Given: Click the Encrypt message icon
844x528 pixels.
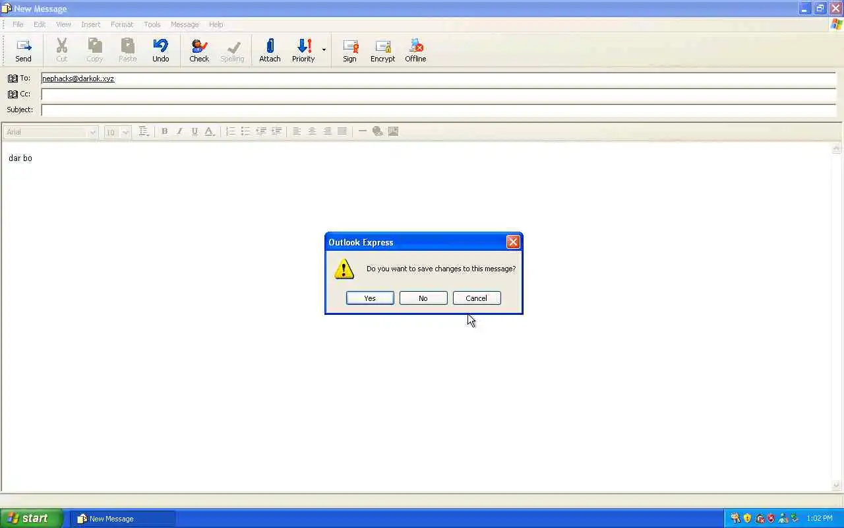Looking at the screenshot, I should tap(382, 46).
